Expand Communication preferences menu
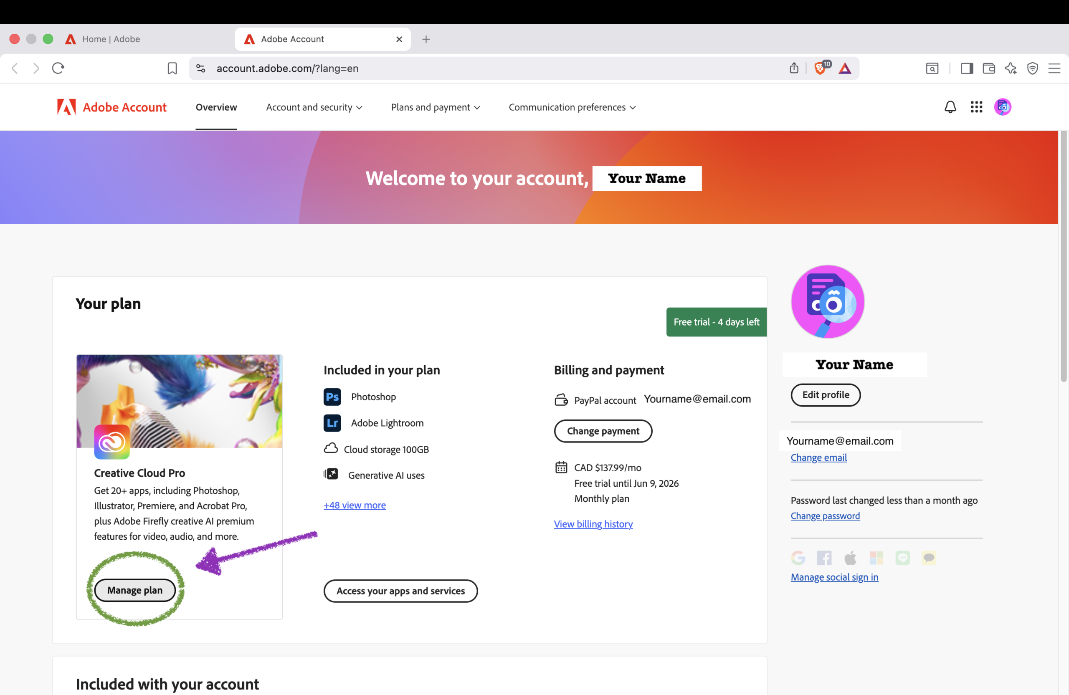This screenshot has width=1069, height=695. [x=572, y=107]
